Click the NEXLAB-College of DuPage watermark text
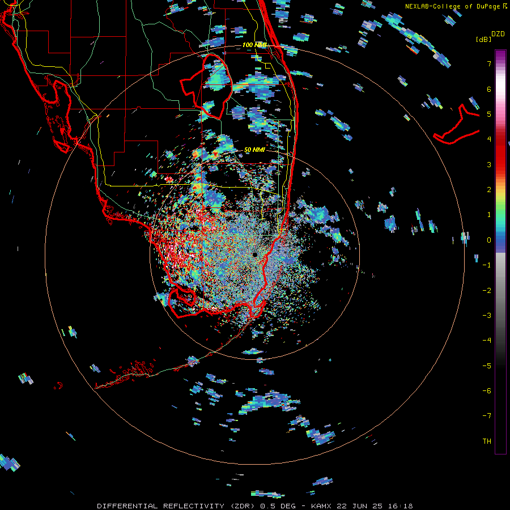The image size is (510, 510). pos(456,6)
